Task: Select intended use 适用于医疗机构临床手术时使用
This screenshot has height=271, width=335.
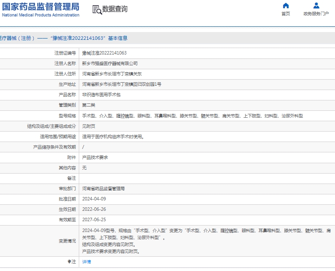Action: point(113,136)
